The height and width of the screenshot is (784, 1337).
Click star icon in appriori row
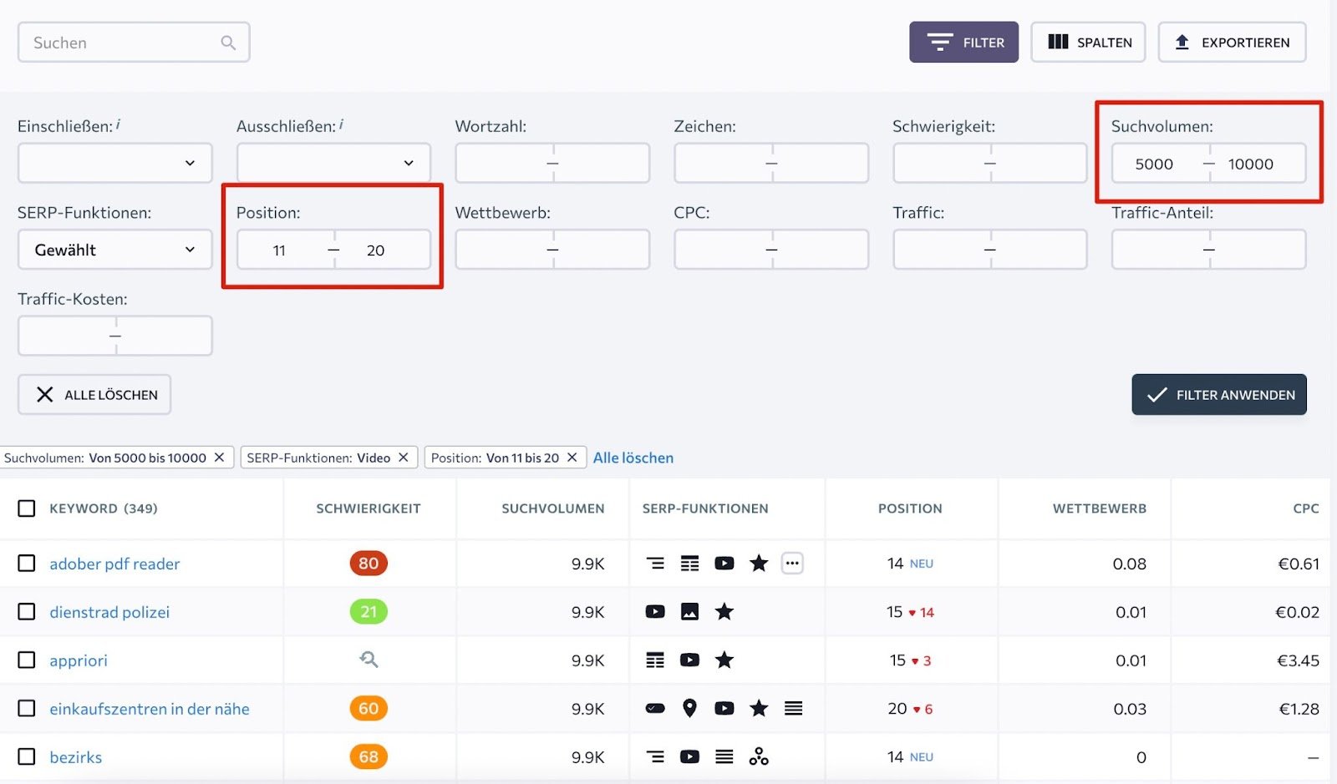pyautogui.click(x=724, y=660)
